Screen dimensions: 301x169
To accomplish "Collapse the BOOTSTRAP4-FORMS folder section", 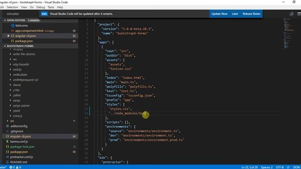I will (20, 46).
